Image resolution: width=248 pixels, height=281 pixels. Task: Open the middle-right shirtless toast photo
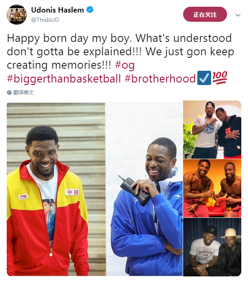(x=212, y=188)
